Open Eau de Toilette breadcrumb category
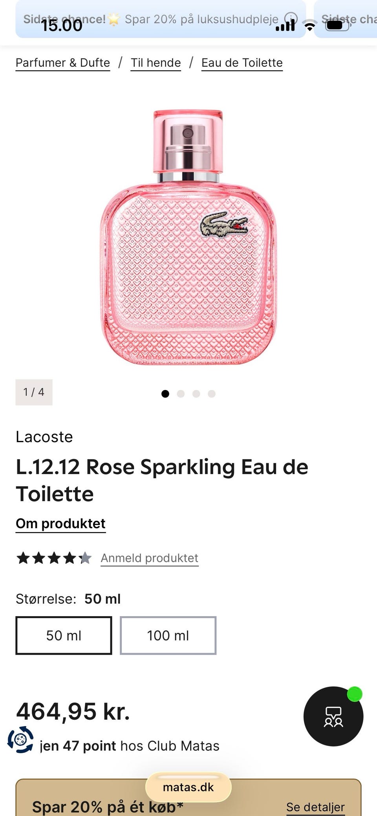This screenshot has height=816, width=377. 242,63
